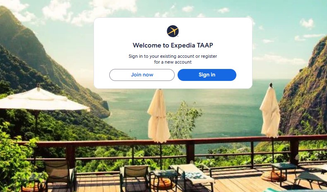Click the Welcome to Expedia TAAP heading
The width and height of the screenshot is (327, 192).
173,45
